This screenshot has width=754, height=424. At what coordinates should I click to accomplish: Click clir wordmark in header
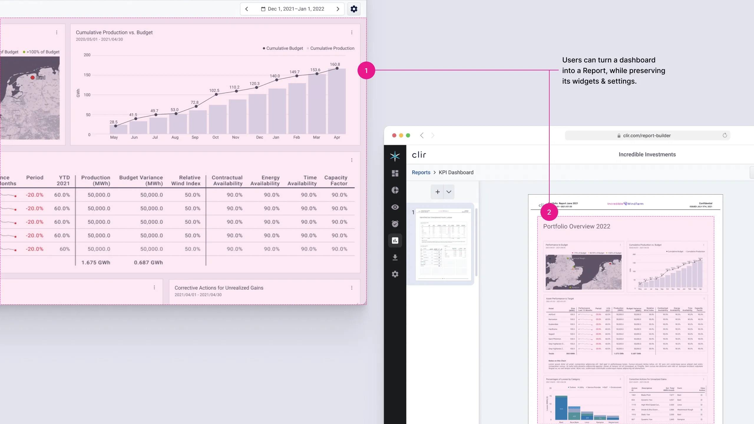(419, 155)
